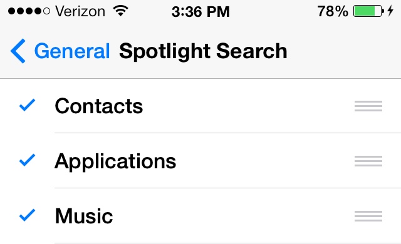Image resolution: width=401 pixels, height=244 pixels.
Task: Tap the reorder handle beside Applications
Action: [x=368, y=161]
